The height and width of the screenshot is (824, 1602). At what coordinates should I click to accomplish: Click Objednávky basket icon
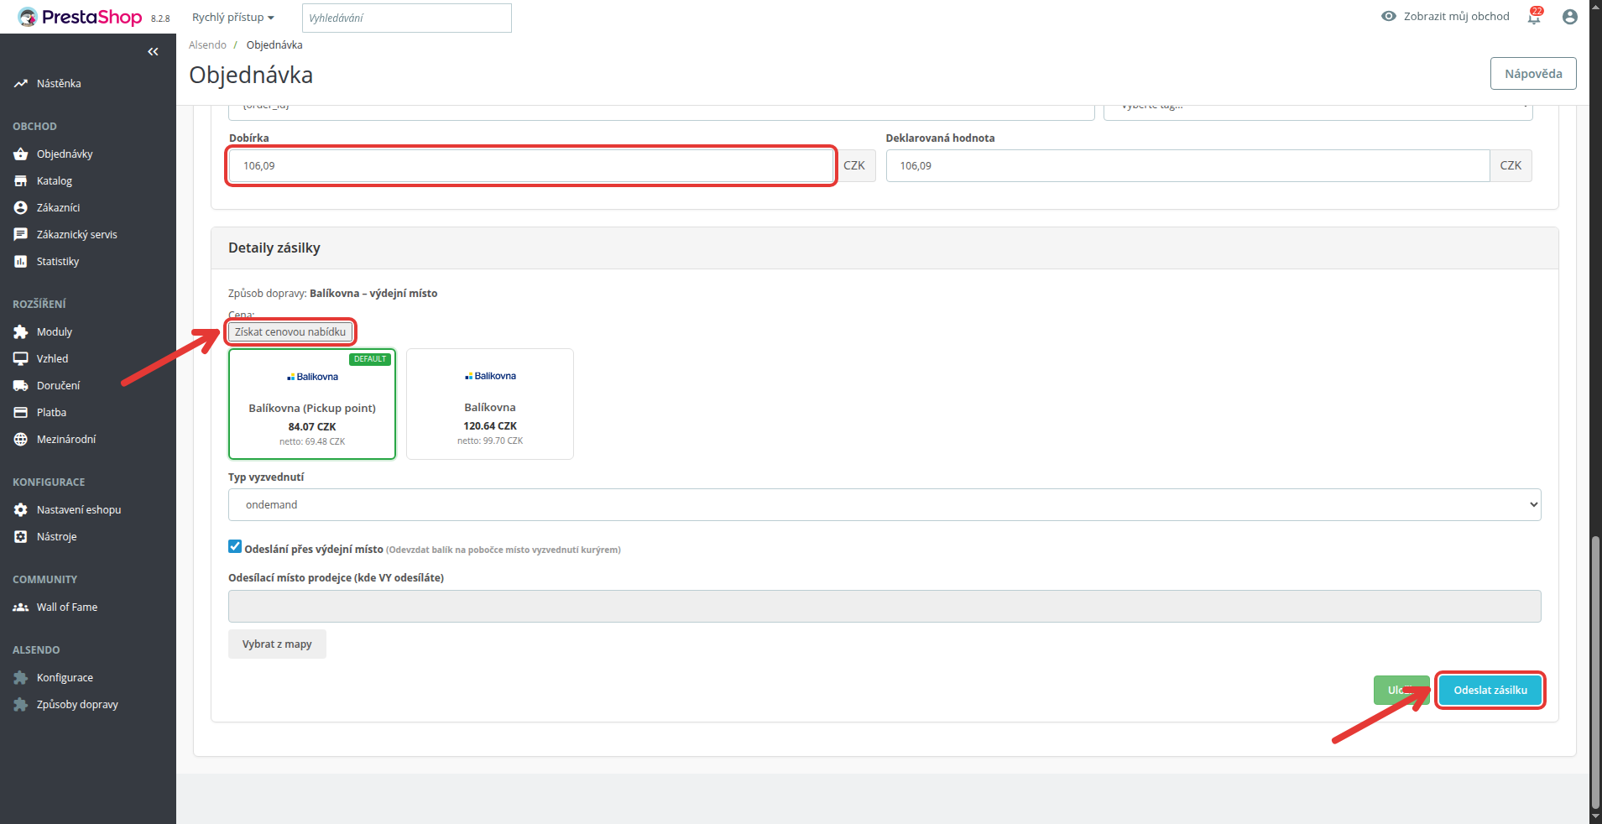[x=21, y=154]
